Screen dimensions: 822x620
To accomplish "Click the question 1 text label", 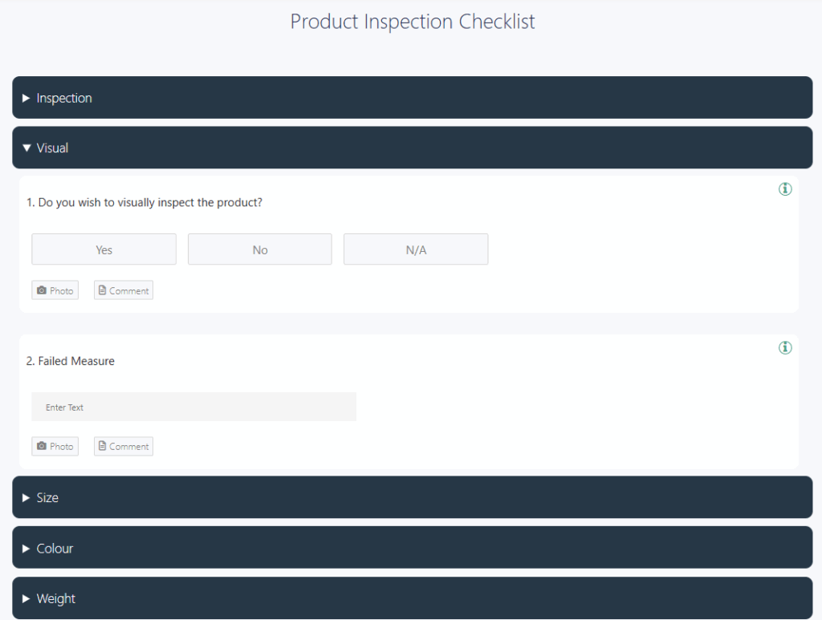I will 145,202.
